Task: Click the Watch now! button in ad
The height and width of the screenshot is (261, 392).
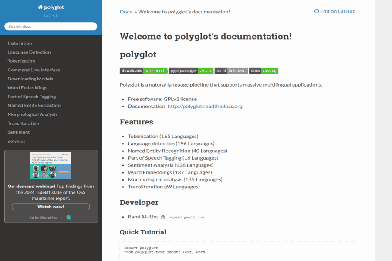Action: pos(51,207)
